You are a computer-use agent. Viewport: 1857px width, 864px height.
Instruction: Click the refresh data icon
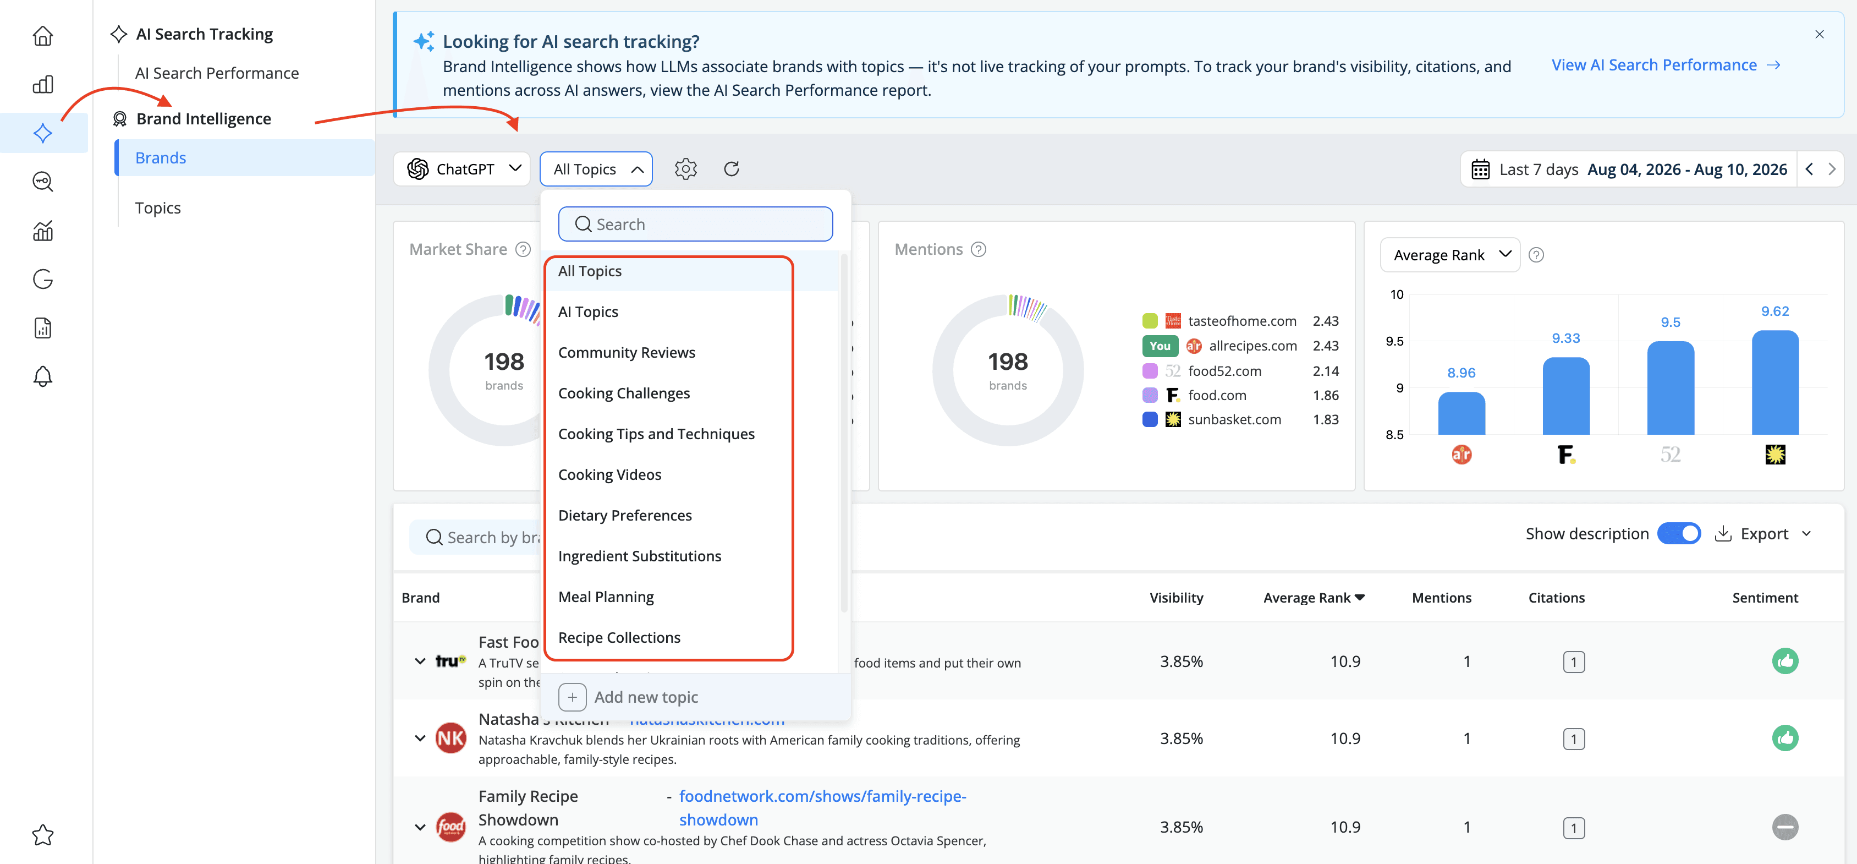tap(731, 169)
